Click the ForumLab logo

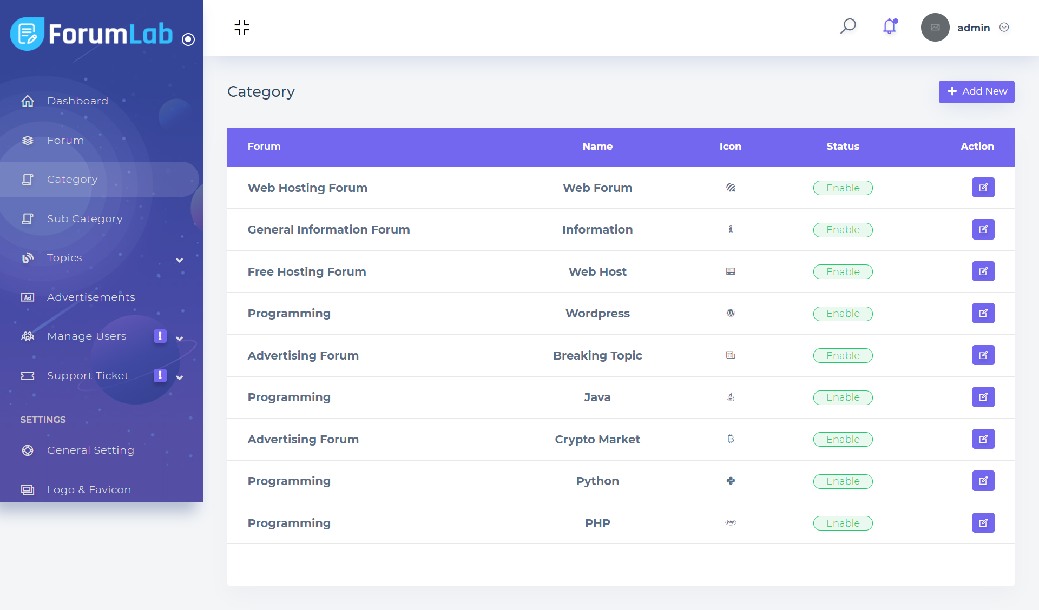91,34
